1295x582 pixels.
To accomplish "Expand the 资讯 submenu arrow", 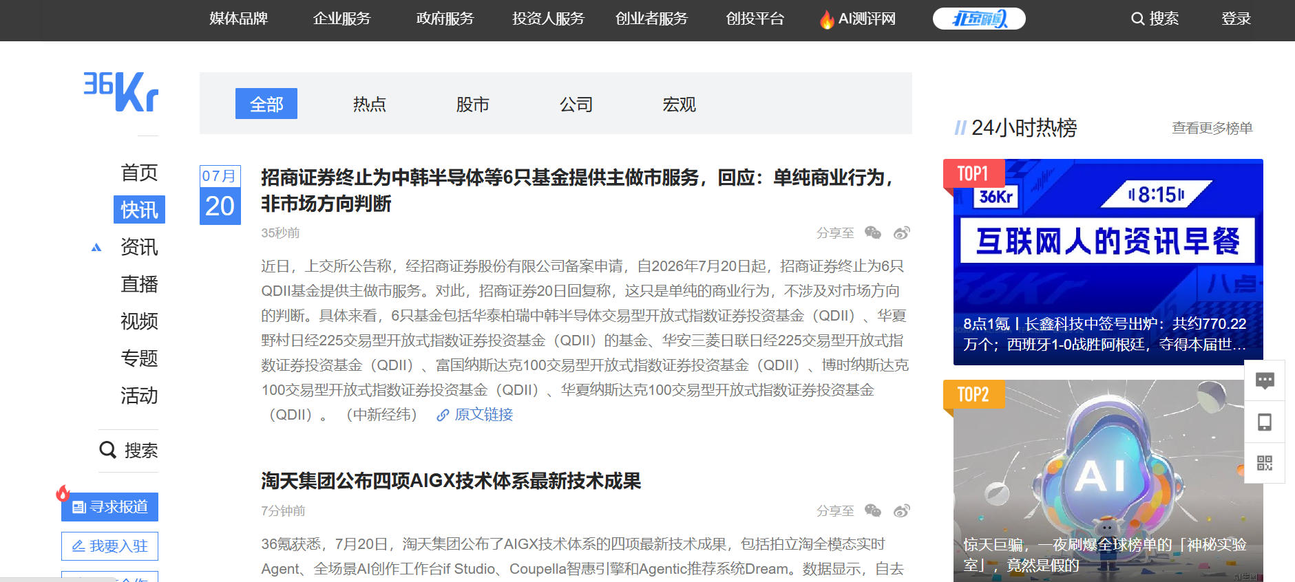I will coord(96,248).
